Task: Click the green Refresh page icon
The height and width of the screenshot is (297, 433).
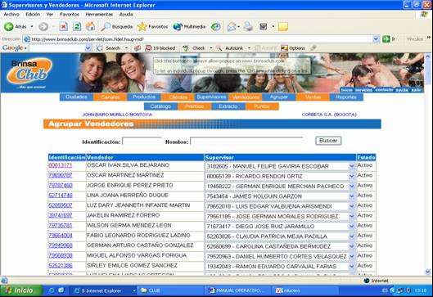Action: tap(77, 26)
